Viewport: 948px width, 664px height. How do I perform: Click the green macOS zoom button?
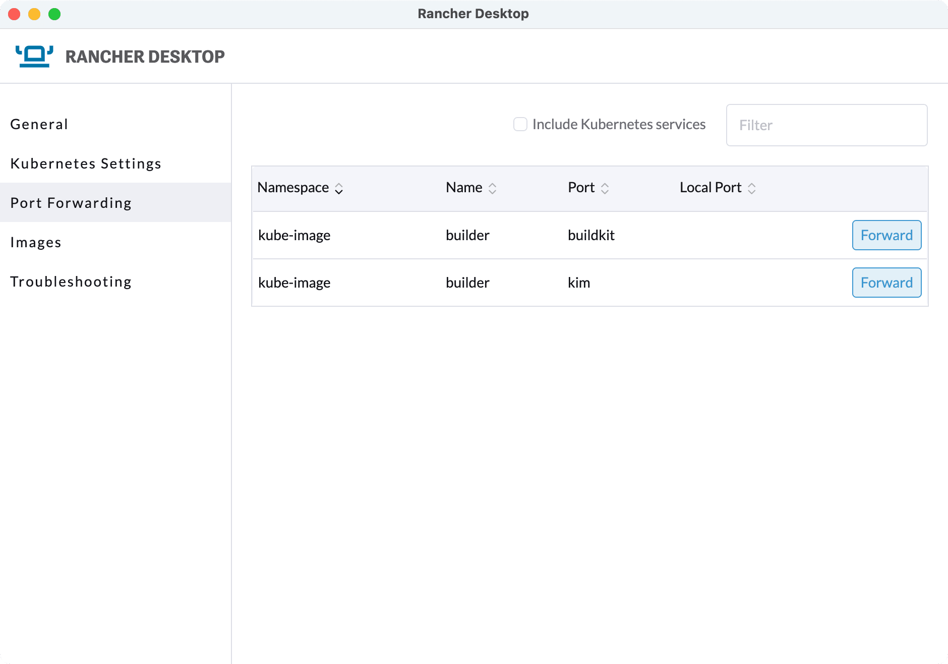(x=54, y=14)
